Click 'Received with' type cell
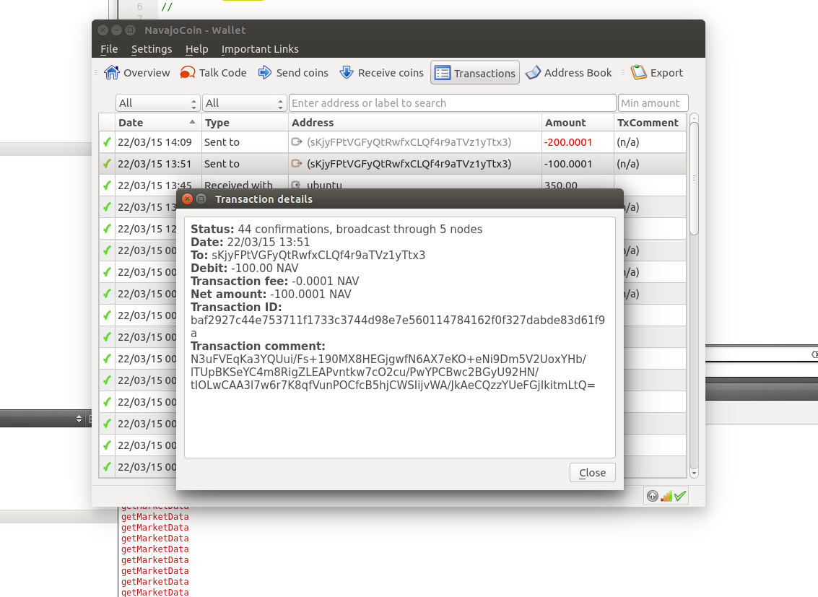This screenshot has width=818, height=597. [x=238, y=185]
